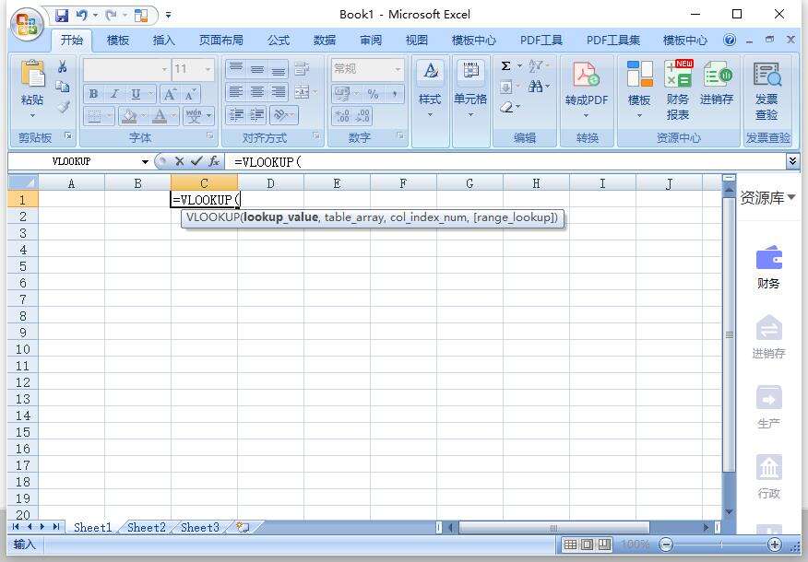Screen dimensions: 808x562
Task: Open 财务 in resource sidebar
Action: pos(768,266)
